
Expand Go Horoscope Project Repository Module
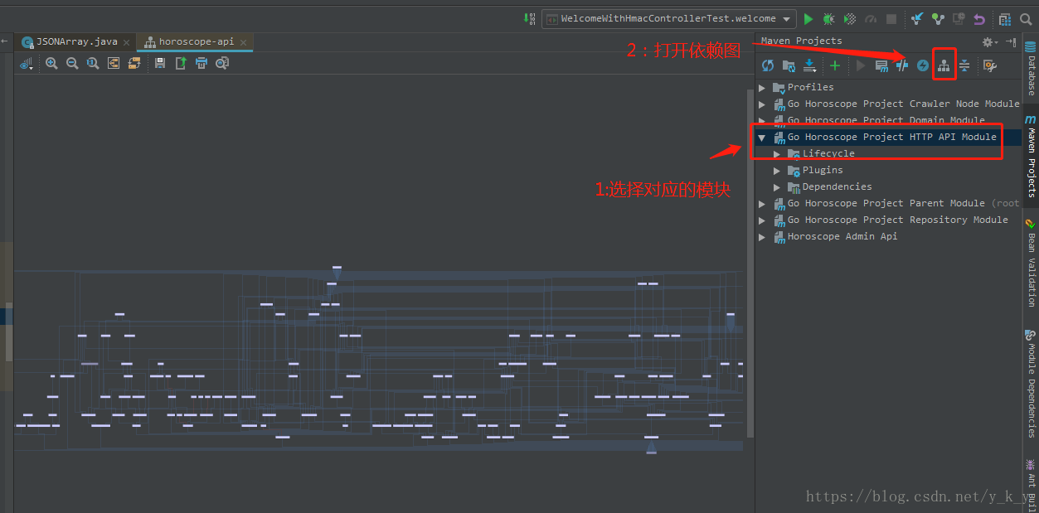[x=762, y=220]
